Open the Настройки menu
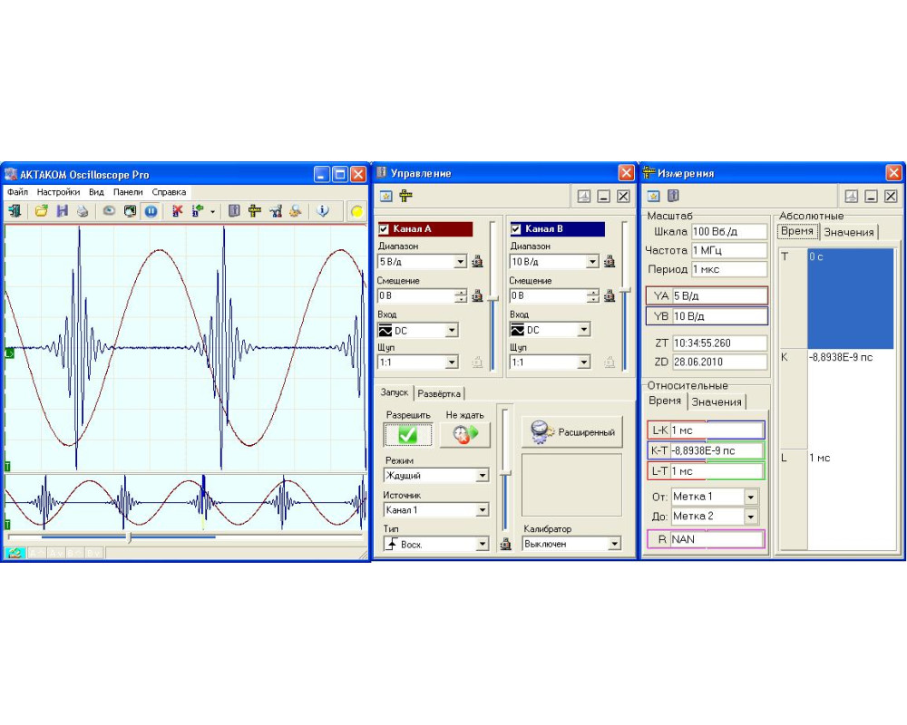This screenshot has height=725, width=907. (58, 192)
